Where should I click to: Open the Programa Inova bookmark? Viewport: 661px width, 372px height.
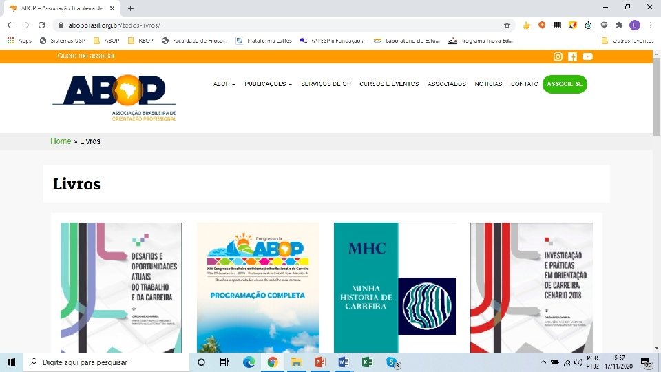coord(480,41)
